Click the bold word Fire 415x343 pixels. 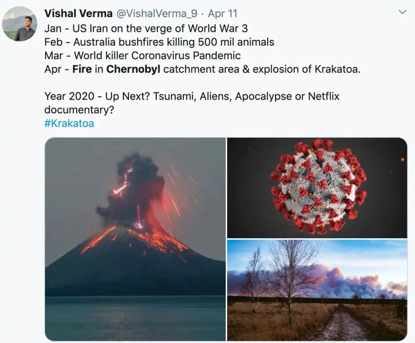[82, 69]
